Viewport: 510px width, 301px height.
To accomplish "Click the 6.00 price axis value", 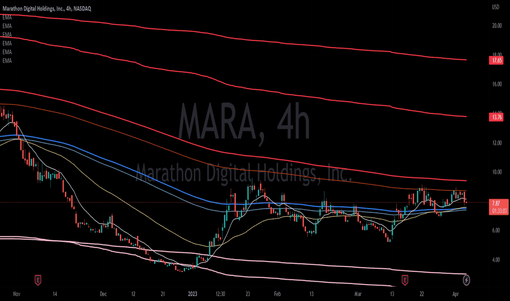I will 496,230.
